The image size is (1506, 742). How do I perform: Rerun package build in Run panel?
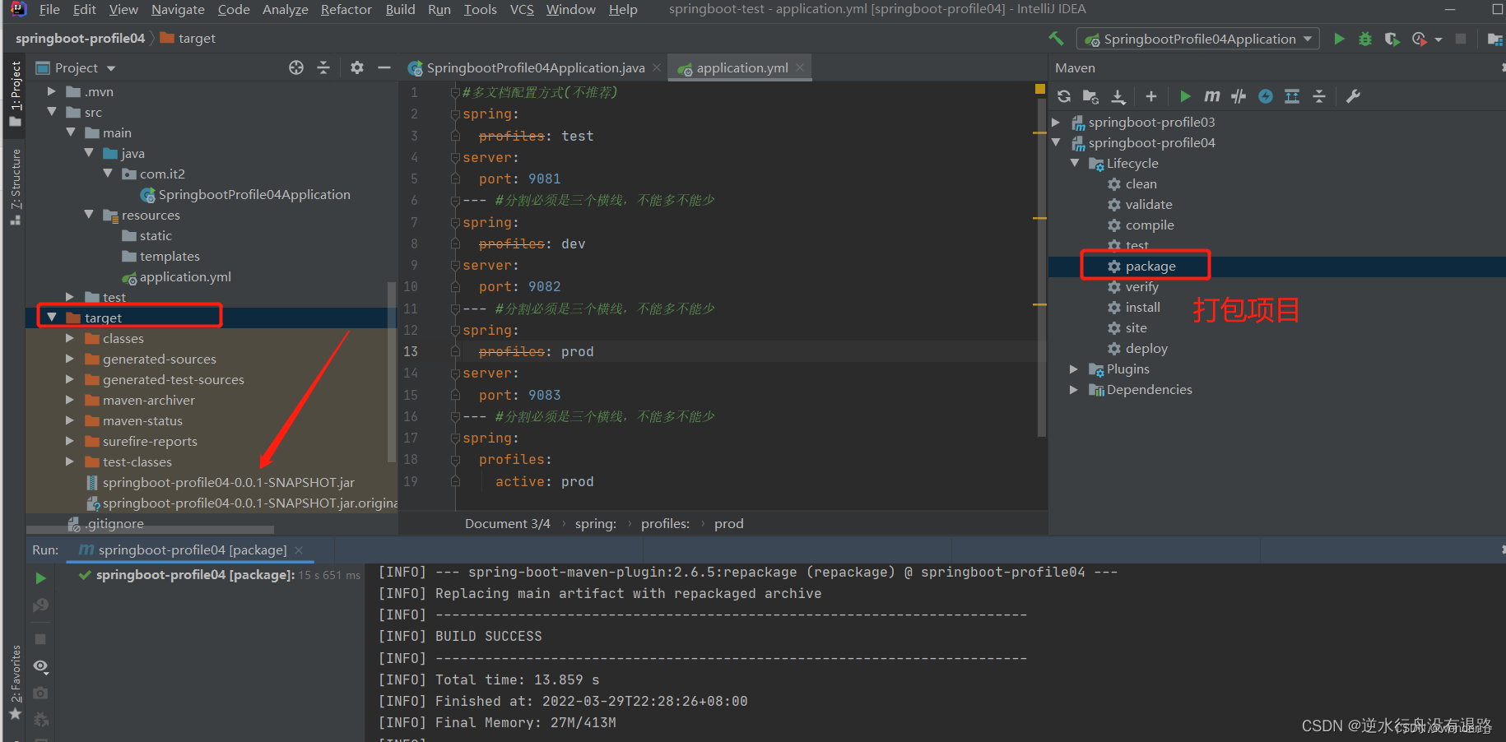40,578
